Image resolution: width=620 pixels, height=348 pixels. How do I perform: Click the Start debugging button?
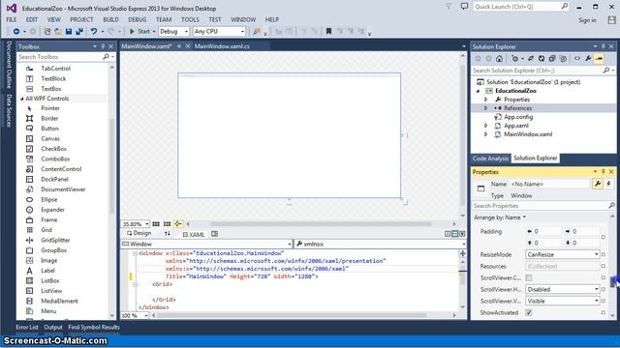[139, 31]
